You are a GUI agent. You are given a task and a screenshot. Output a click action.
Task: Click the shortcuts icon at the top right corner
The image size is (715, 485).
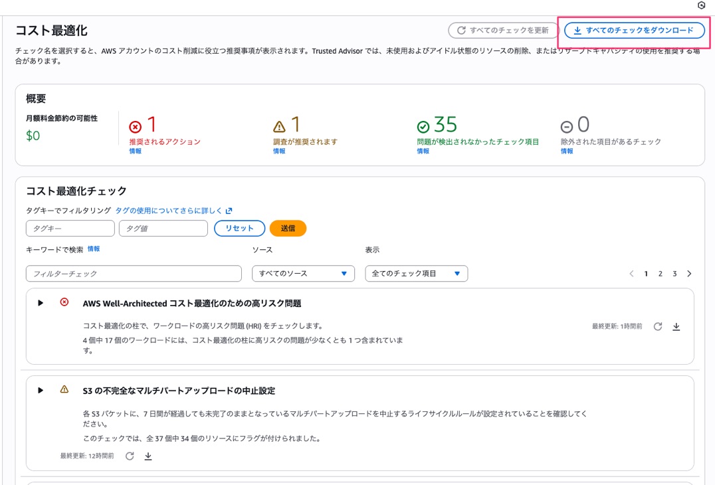(x=702, y=5)
